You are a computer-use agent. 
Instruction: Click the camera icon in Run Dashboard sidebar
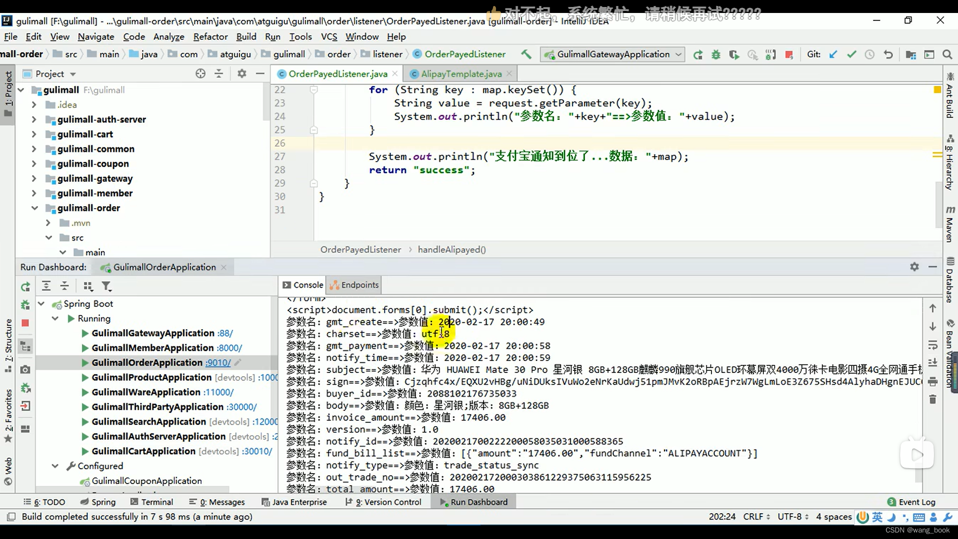click(25, 369)
